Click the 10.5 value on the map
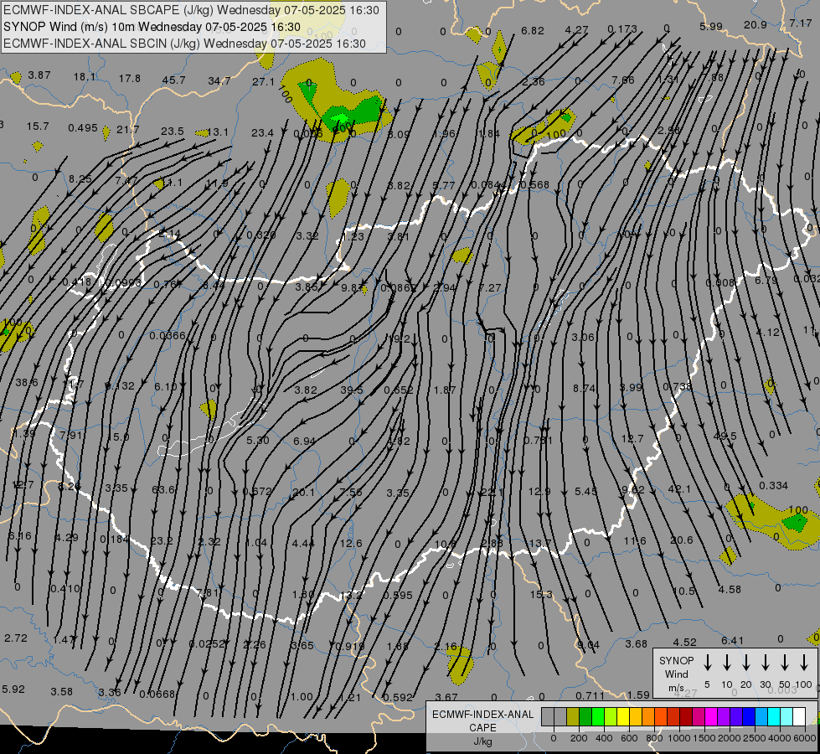This screenshot has width=820, height=754. 684,591
